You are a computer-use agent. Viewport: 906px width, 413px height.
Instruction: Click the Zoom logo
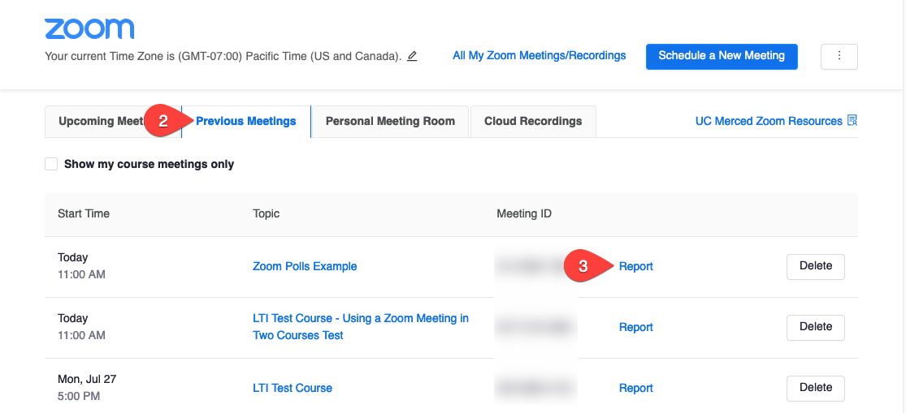[x=89, y=29]
